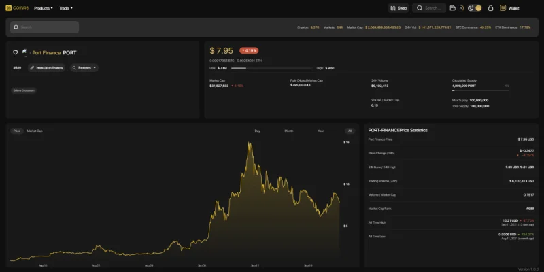Set chart range to Day

[258, 131]
